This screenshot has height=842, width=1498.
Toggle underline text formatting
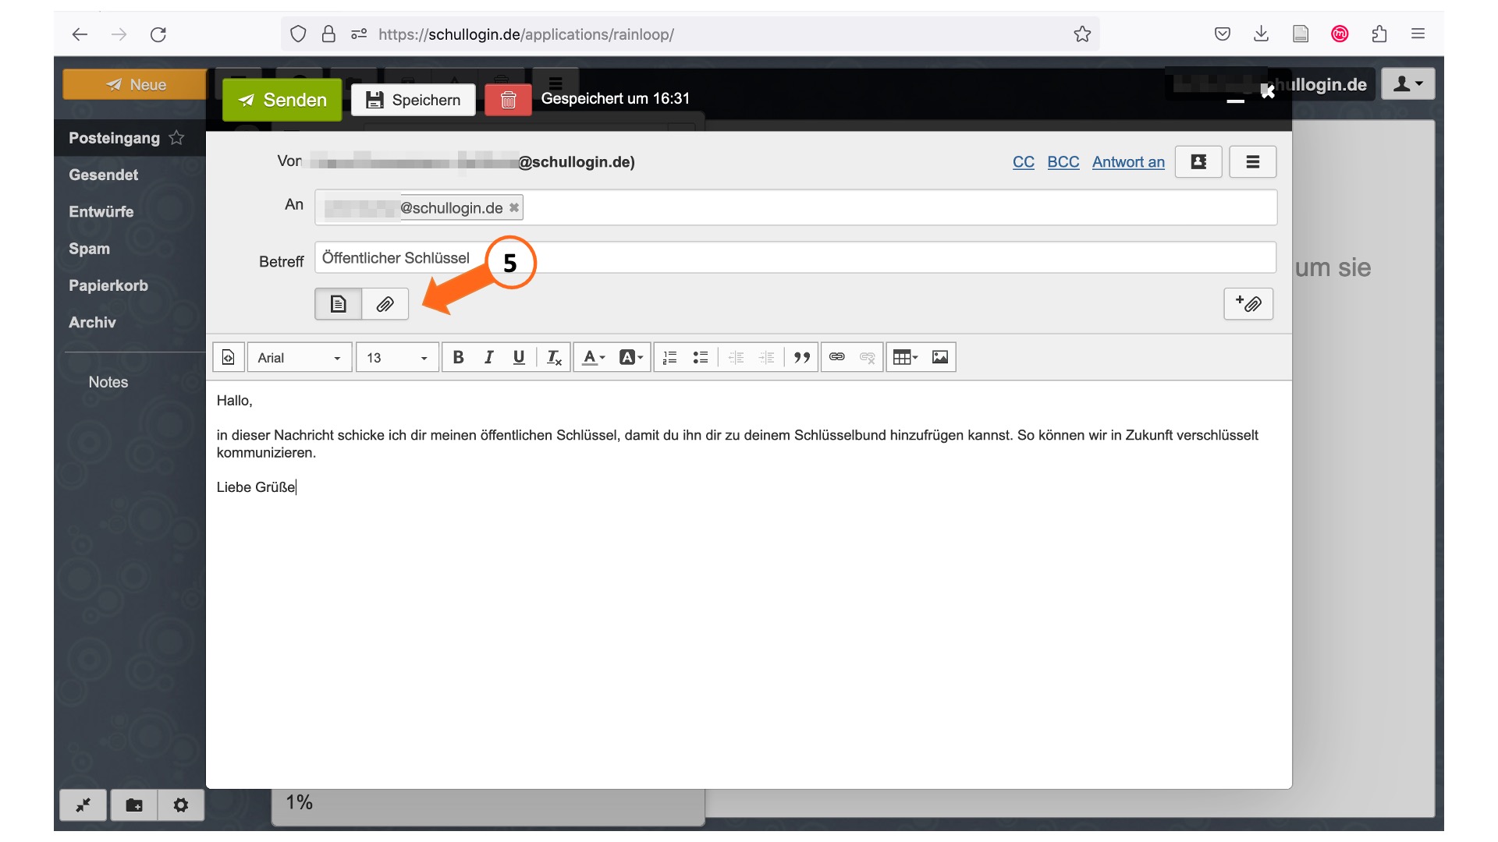click(x=519, y=357)
